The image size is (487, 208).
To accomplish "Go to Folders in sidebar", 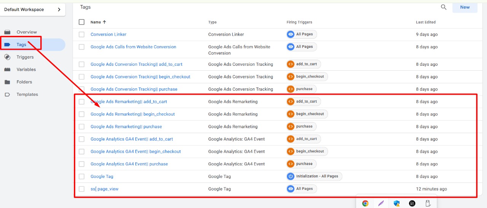I will [24, 82].
